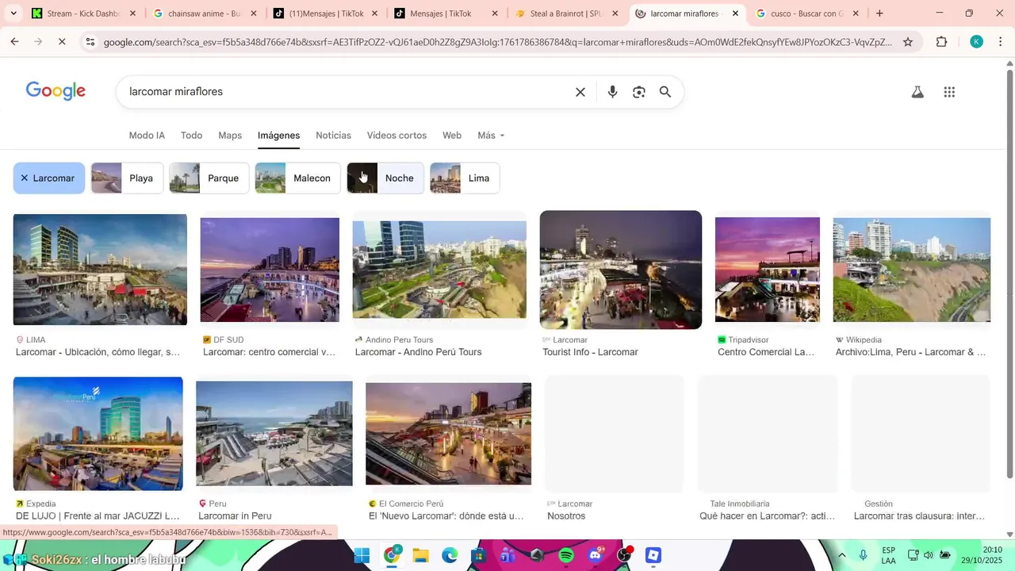Filter images by Lima chip
1015x571 pixels.
(x=465, y=178)
